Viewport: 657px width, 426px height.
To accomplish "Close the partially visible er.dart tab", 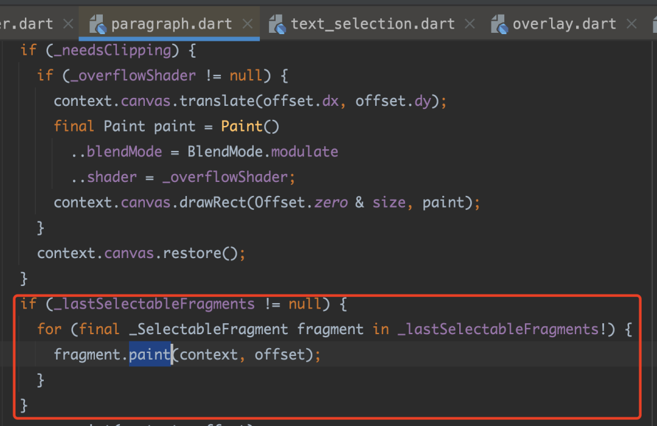I will coord(68,24).
